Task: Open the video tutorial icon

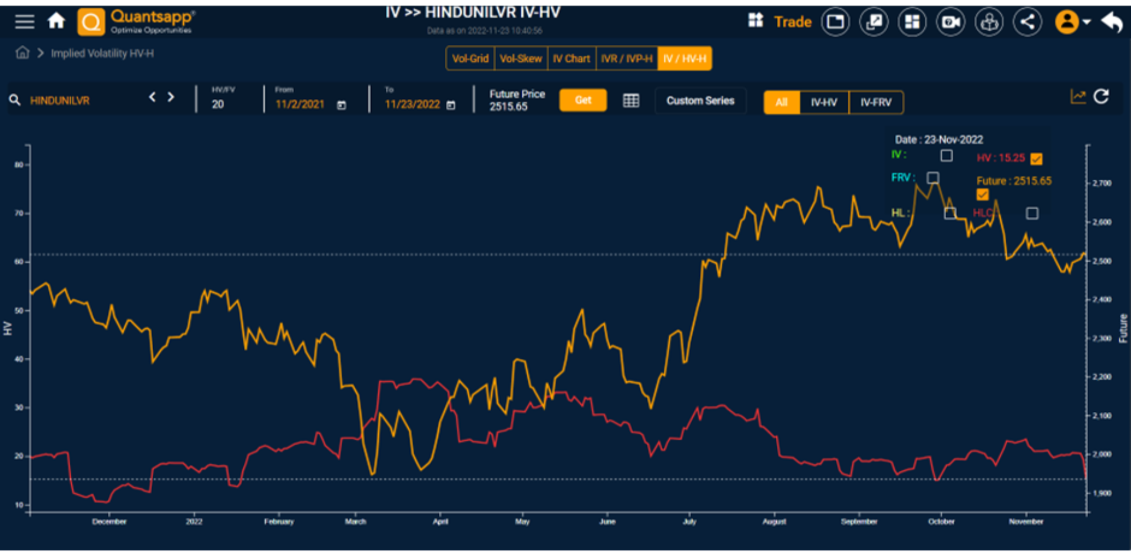Action: [950, 21]
